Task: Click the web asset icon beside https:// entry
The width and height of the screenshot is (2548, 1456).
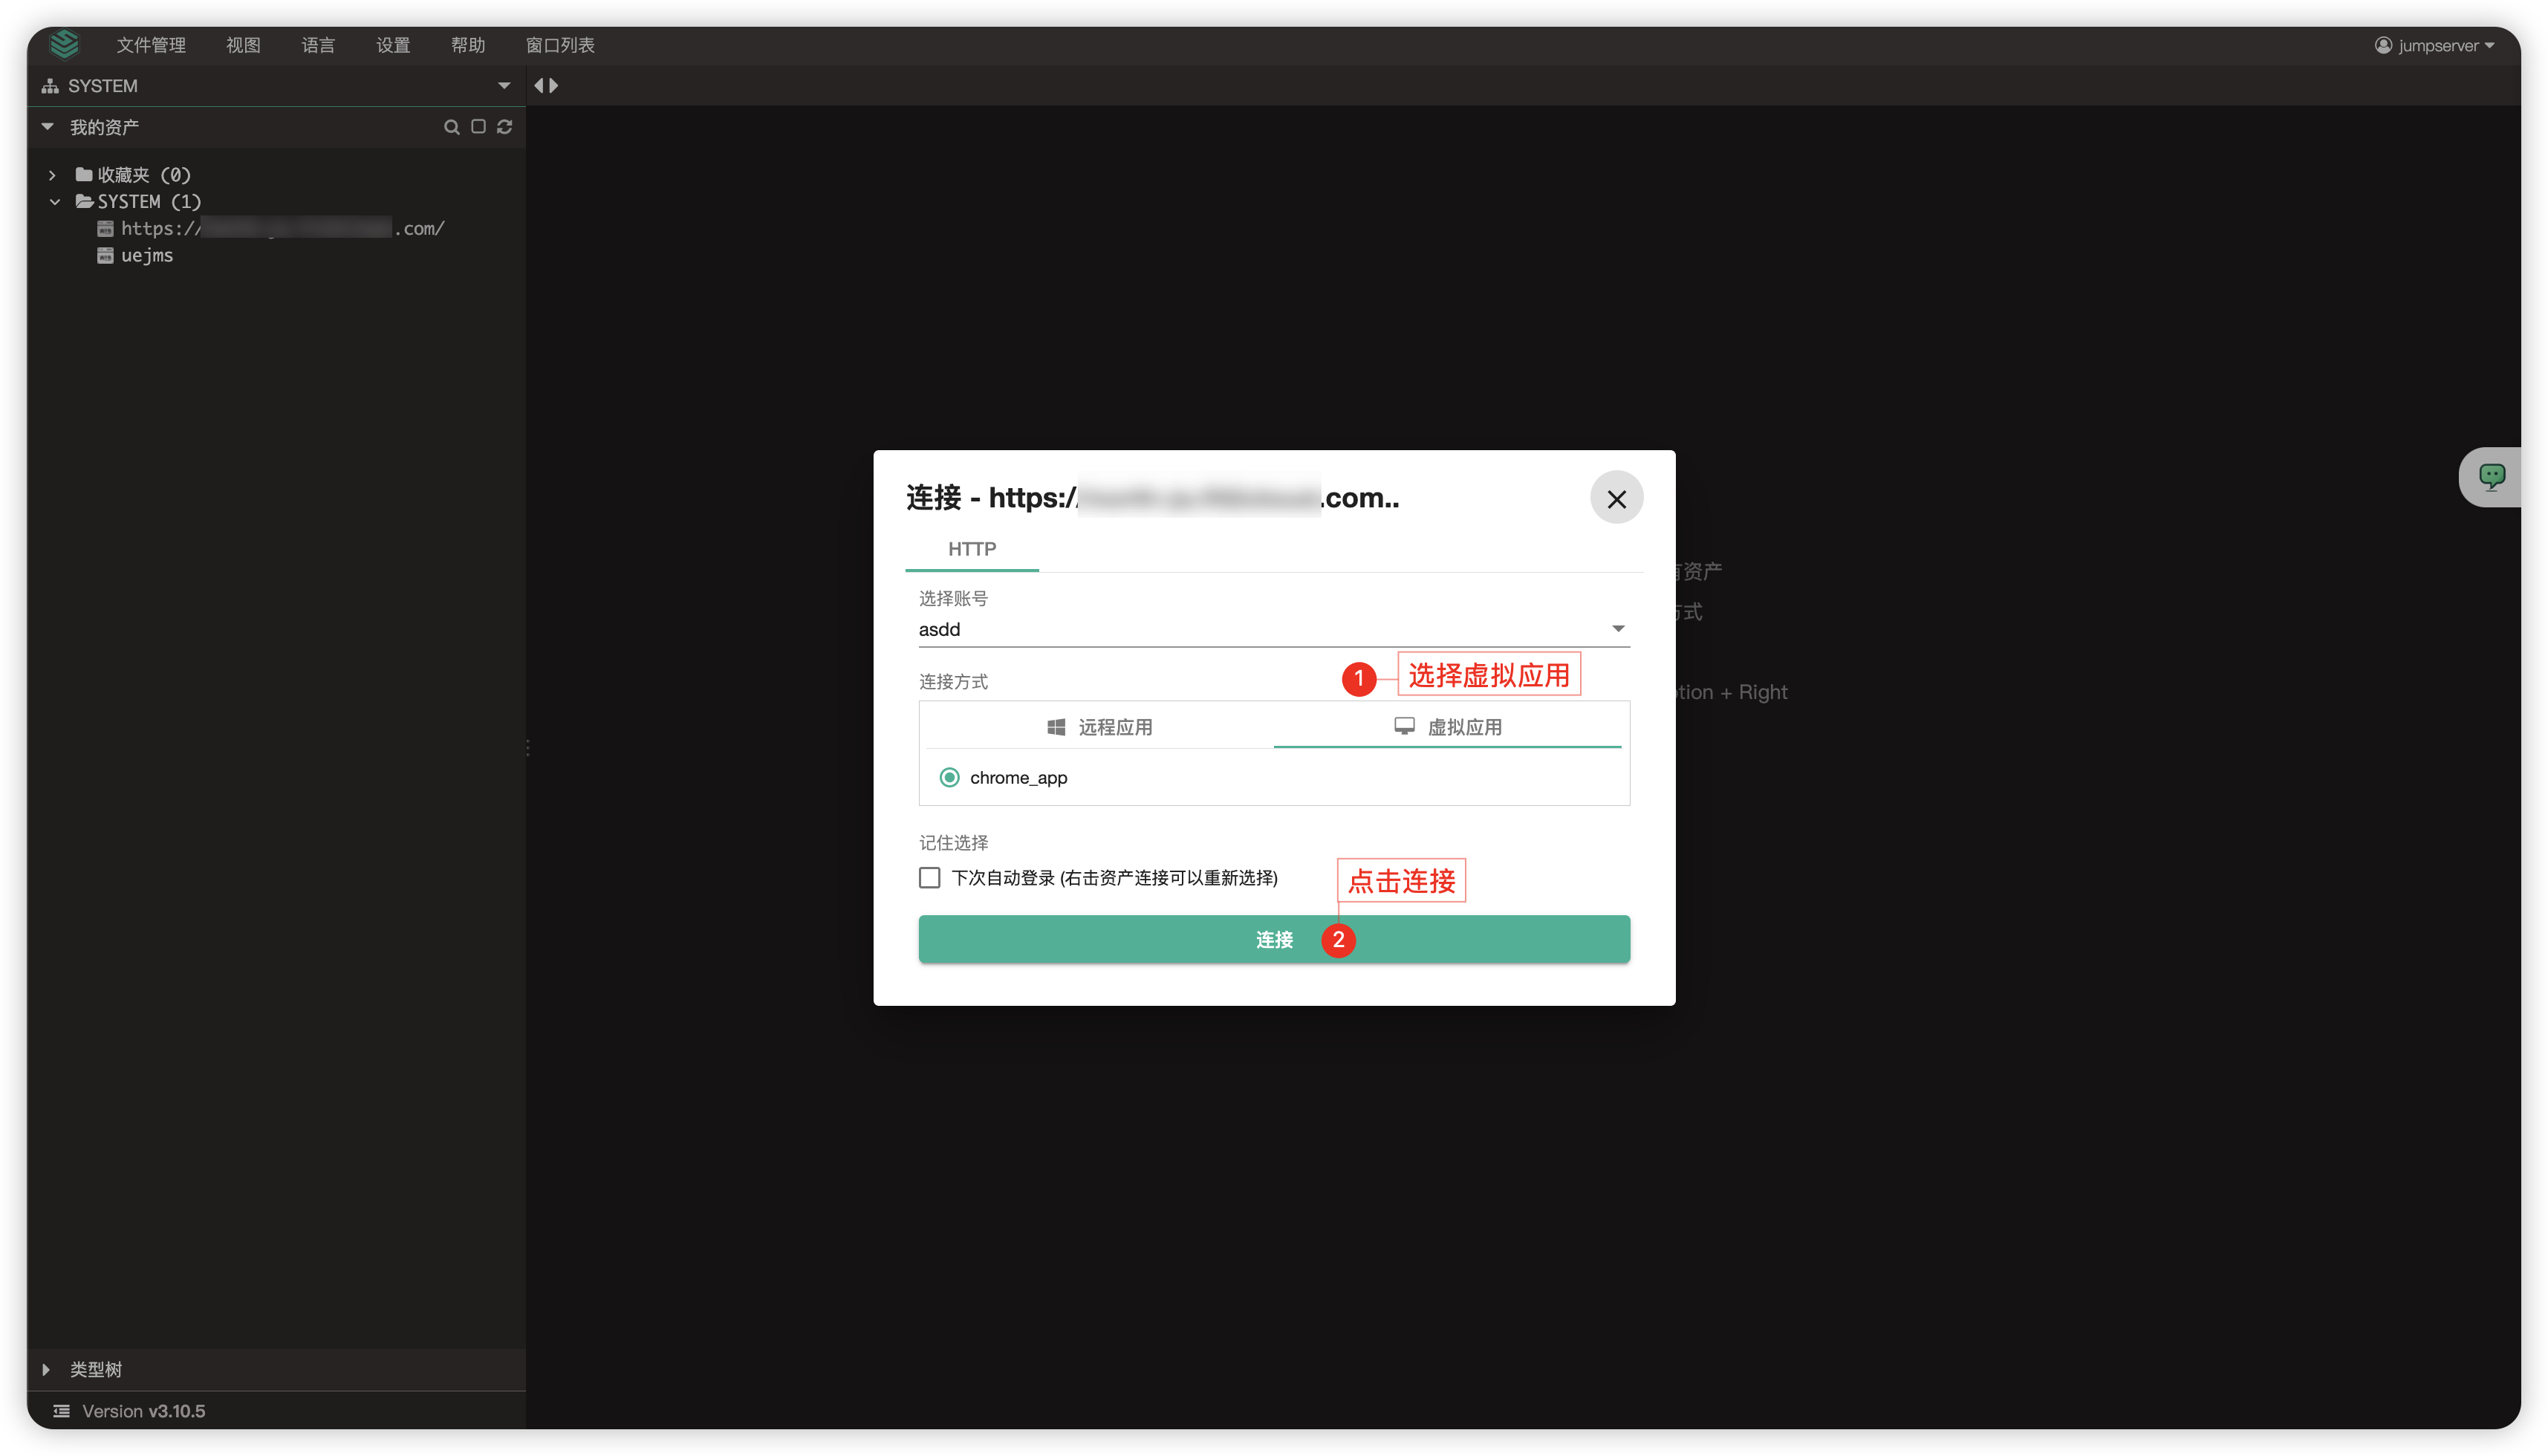Action: tap(105, 229)
